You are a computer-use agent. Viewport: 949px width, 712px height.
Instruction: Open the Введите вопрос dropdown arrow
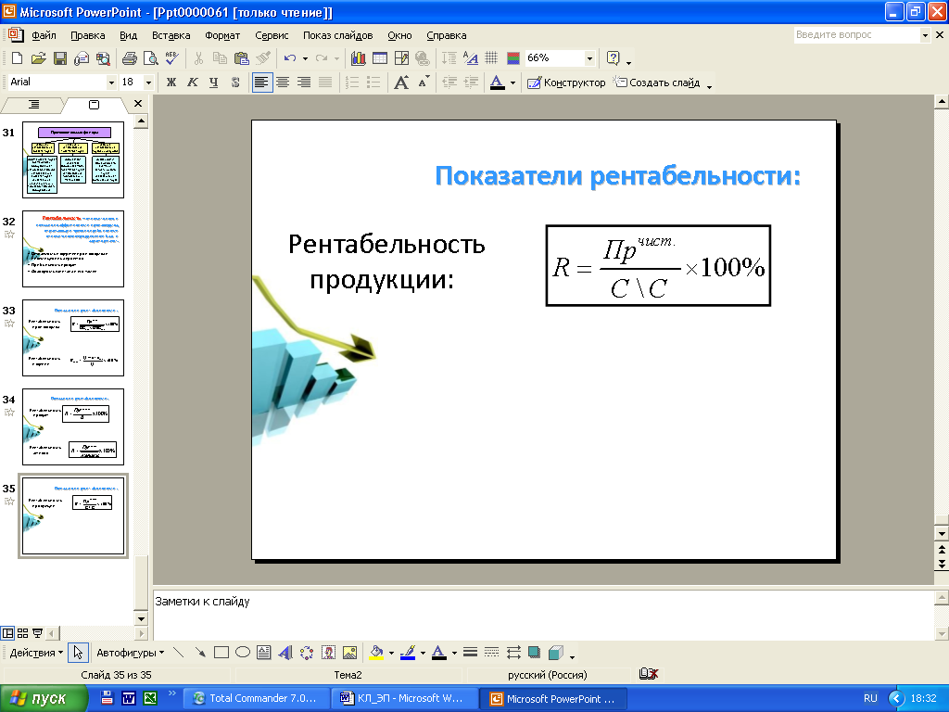point(925,35)
